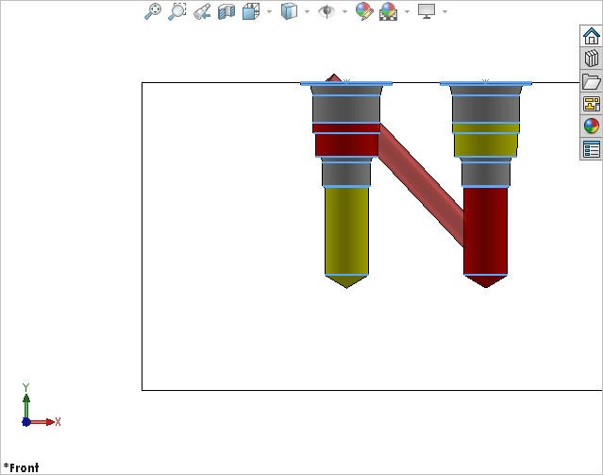Select Zoom to Area tool
This screenshot has height=475, width=603.
[x=176, y=11]
